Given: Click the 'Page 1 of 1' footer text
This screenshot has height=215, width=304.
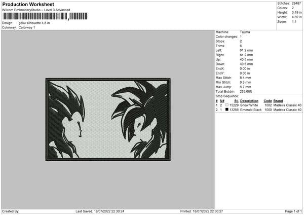Looking at the screenshot, I should [293, 211].
